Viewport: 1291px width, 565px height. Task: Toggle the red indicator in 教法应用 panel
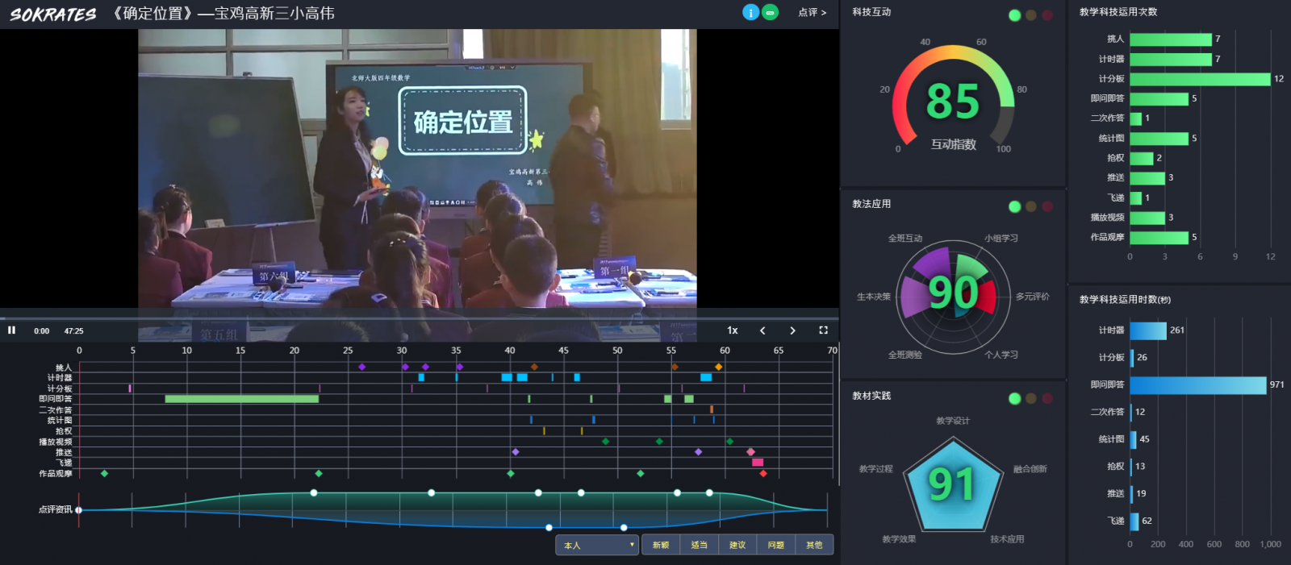(x=1047, y=207)
